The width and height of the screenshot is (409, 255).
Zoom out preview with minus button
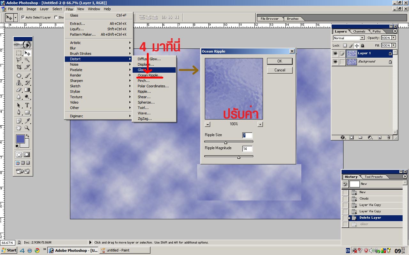[207, 124]
